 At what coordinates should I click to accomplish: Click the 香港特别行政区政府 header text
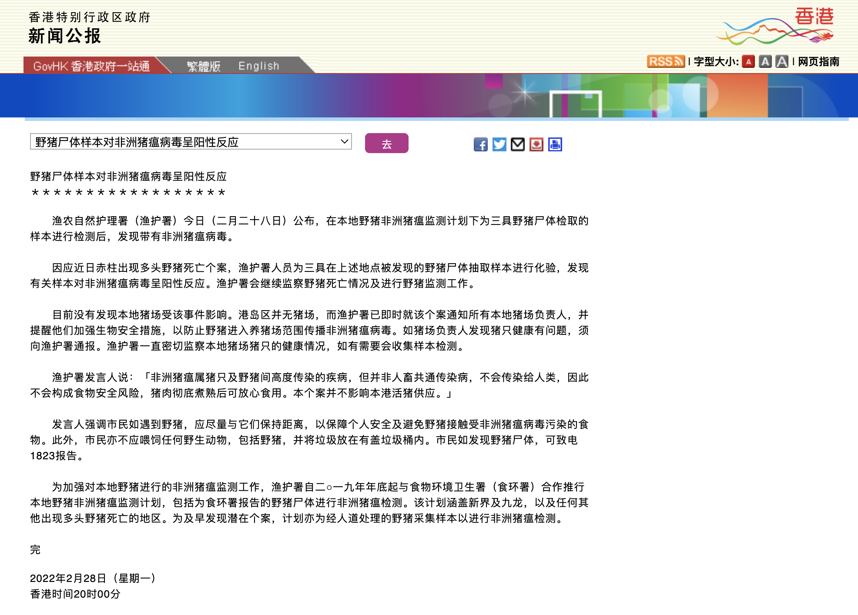[90, 17]
